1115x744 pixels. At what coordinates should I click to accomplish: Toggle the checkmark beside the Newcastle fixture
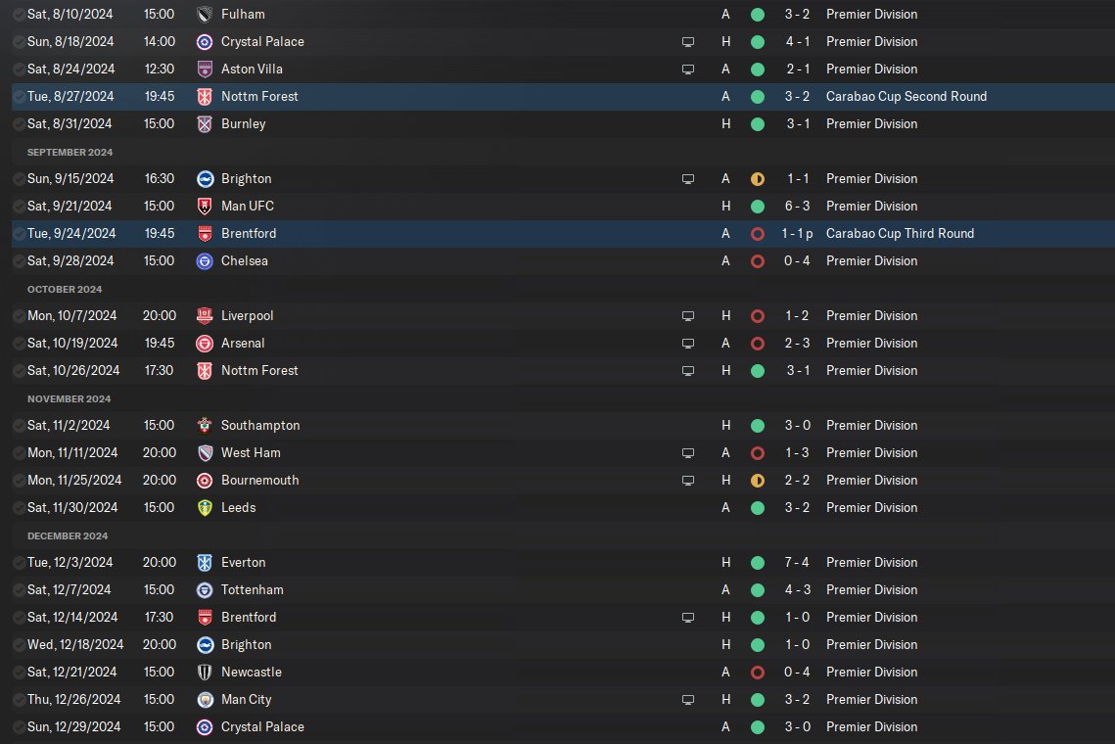(20, 673)
